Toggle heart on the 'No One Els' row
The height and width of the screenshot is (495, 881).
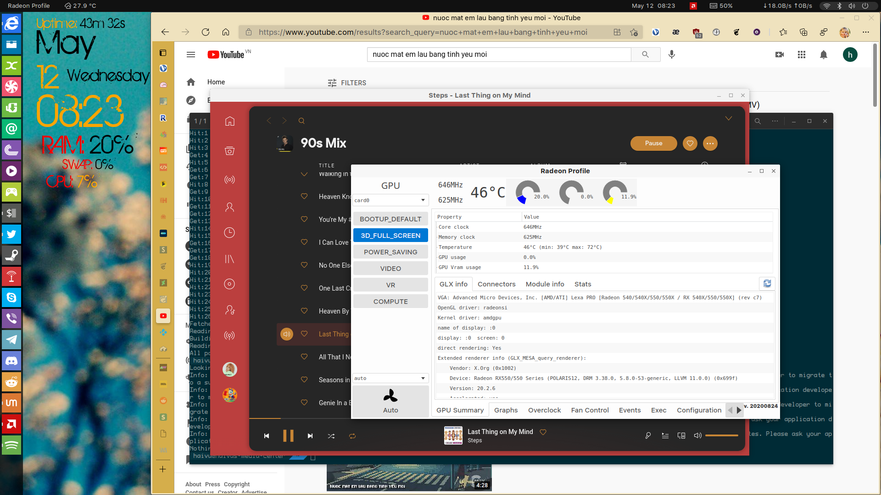[304, 265]
